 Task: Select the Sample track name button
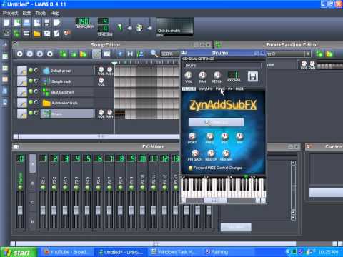pyautogui.click(x=67, y=81)
